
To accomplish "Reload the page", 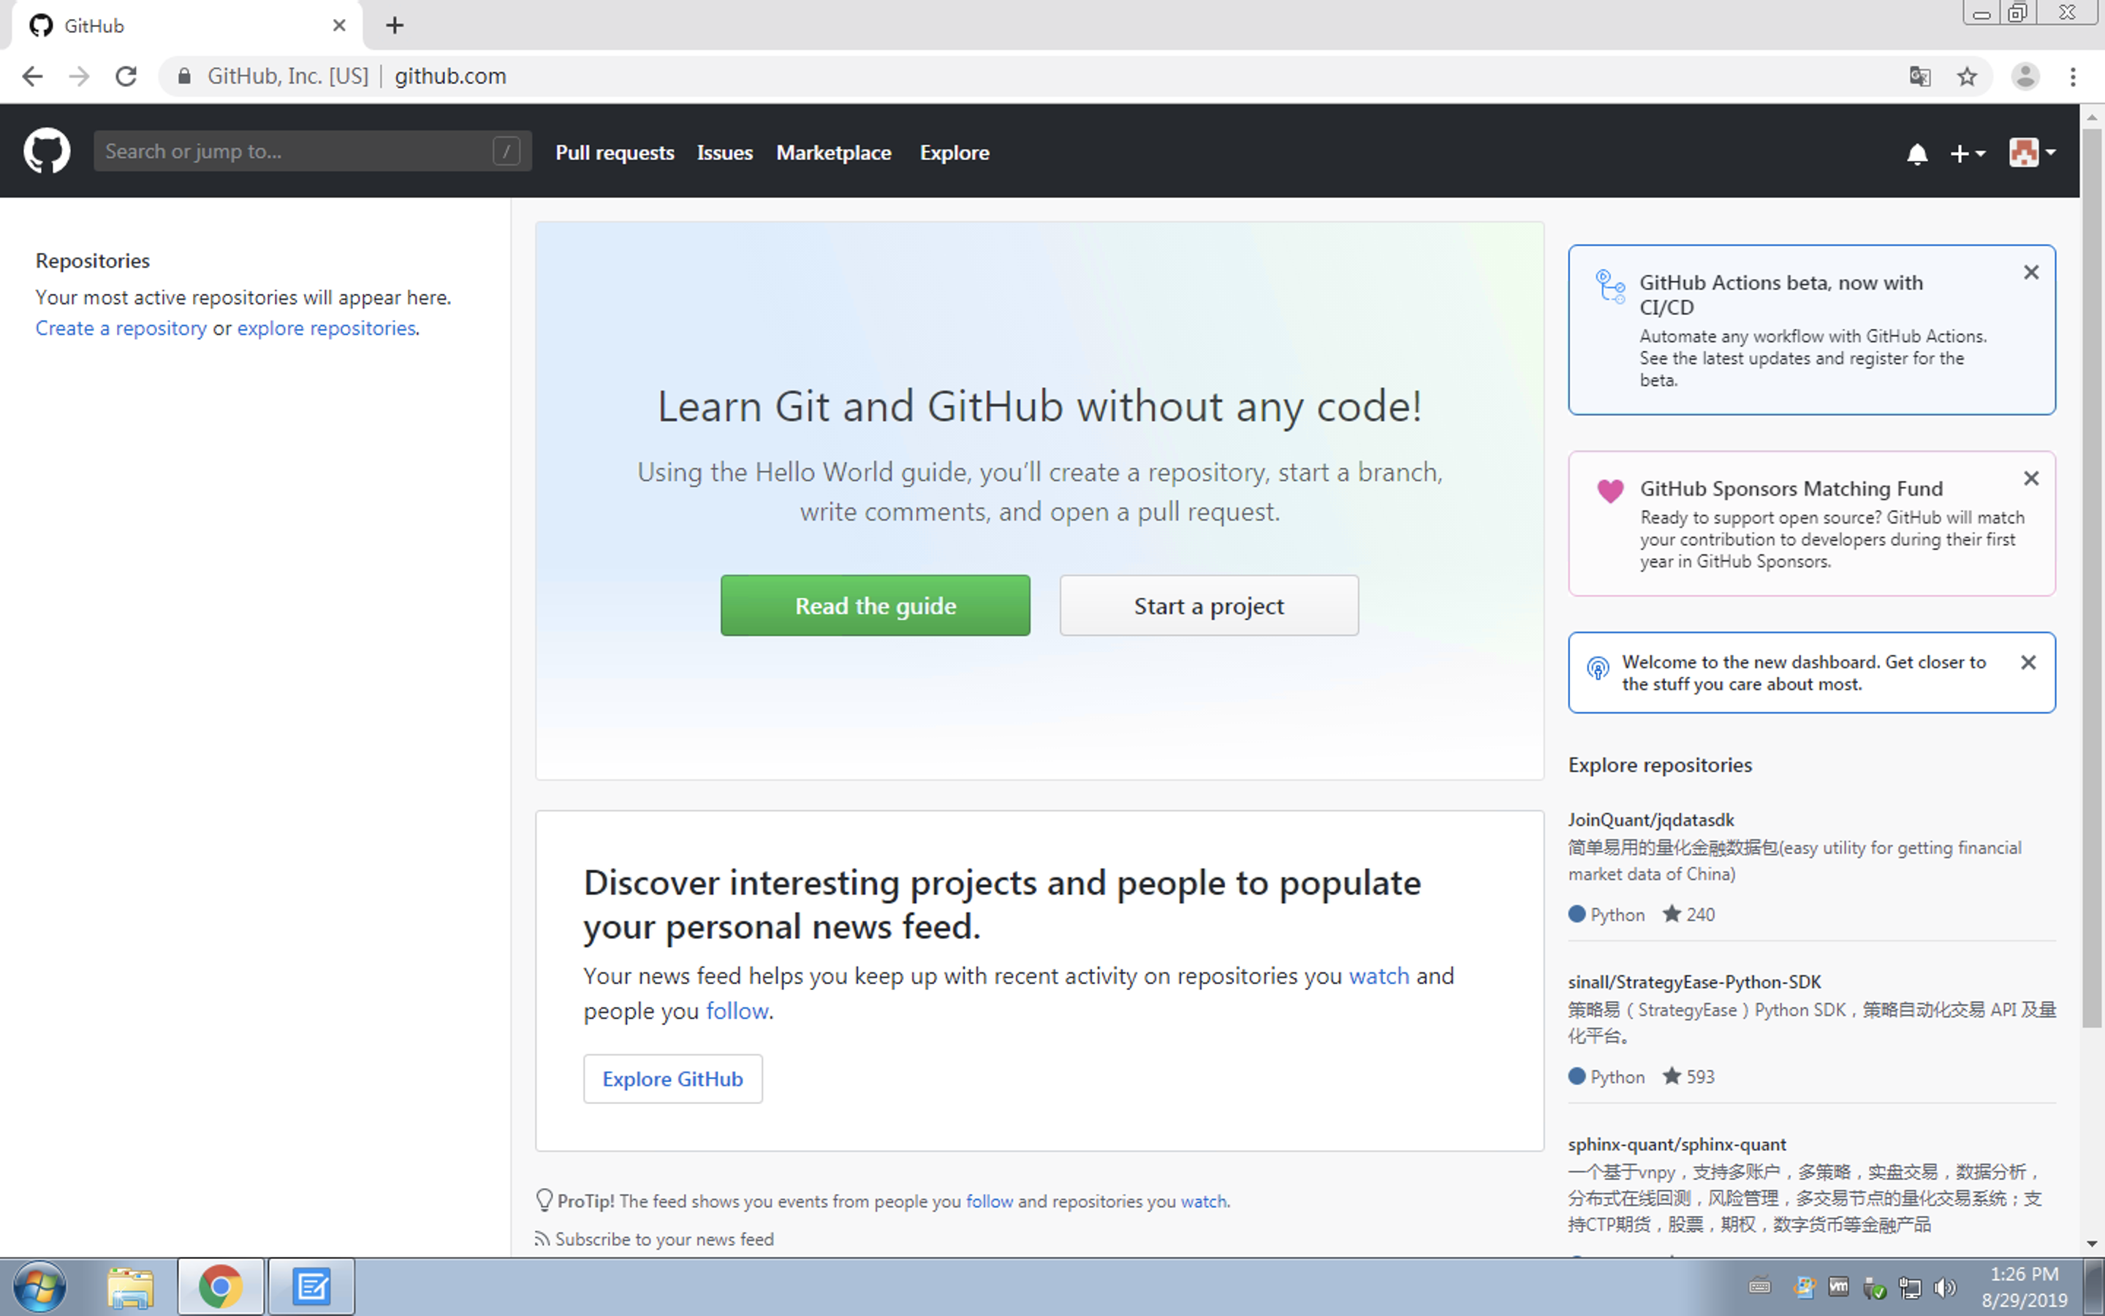I will click(126, 77).
